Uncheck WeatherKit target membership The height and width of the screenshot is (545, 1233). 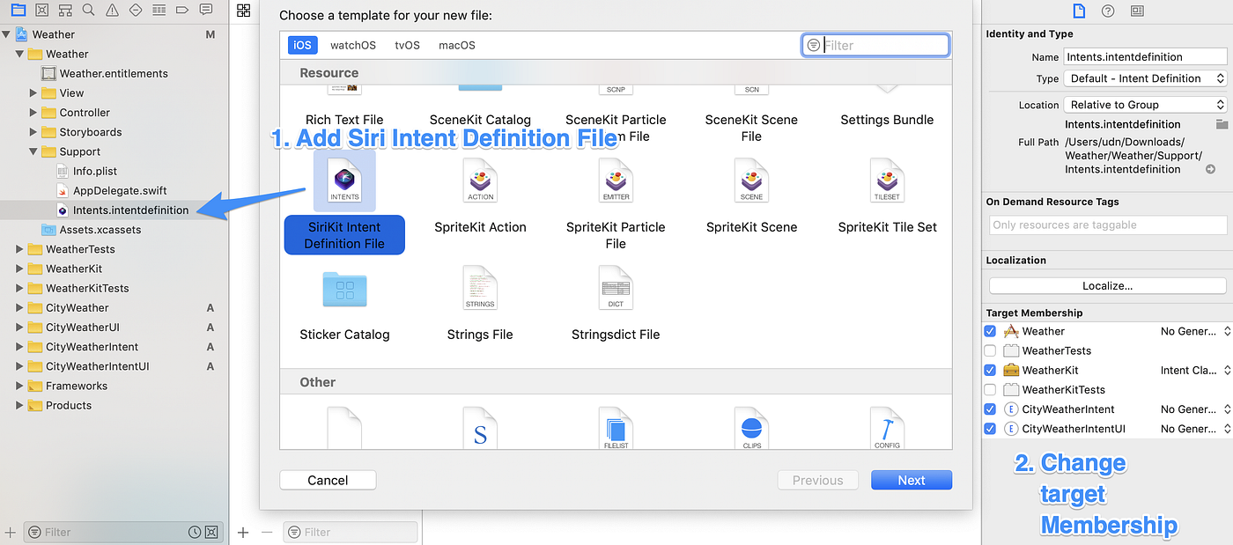(990, 370)
